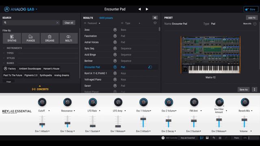Select Hansen's House bank tag
Image resolution: width=260 pixels, height=146 pixels.
coord(51,69)
